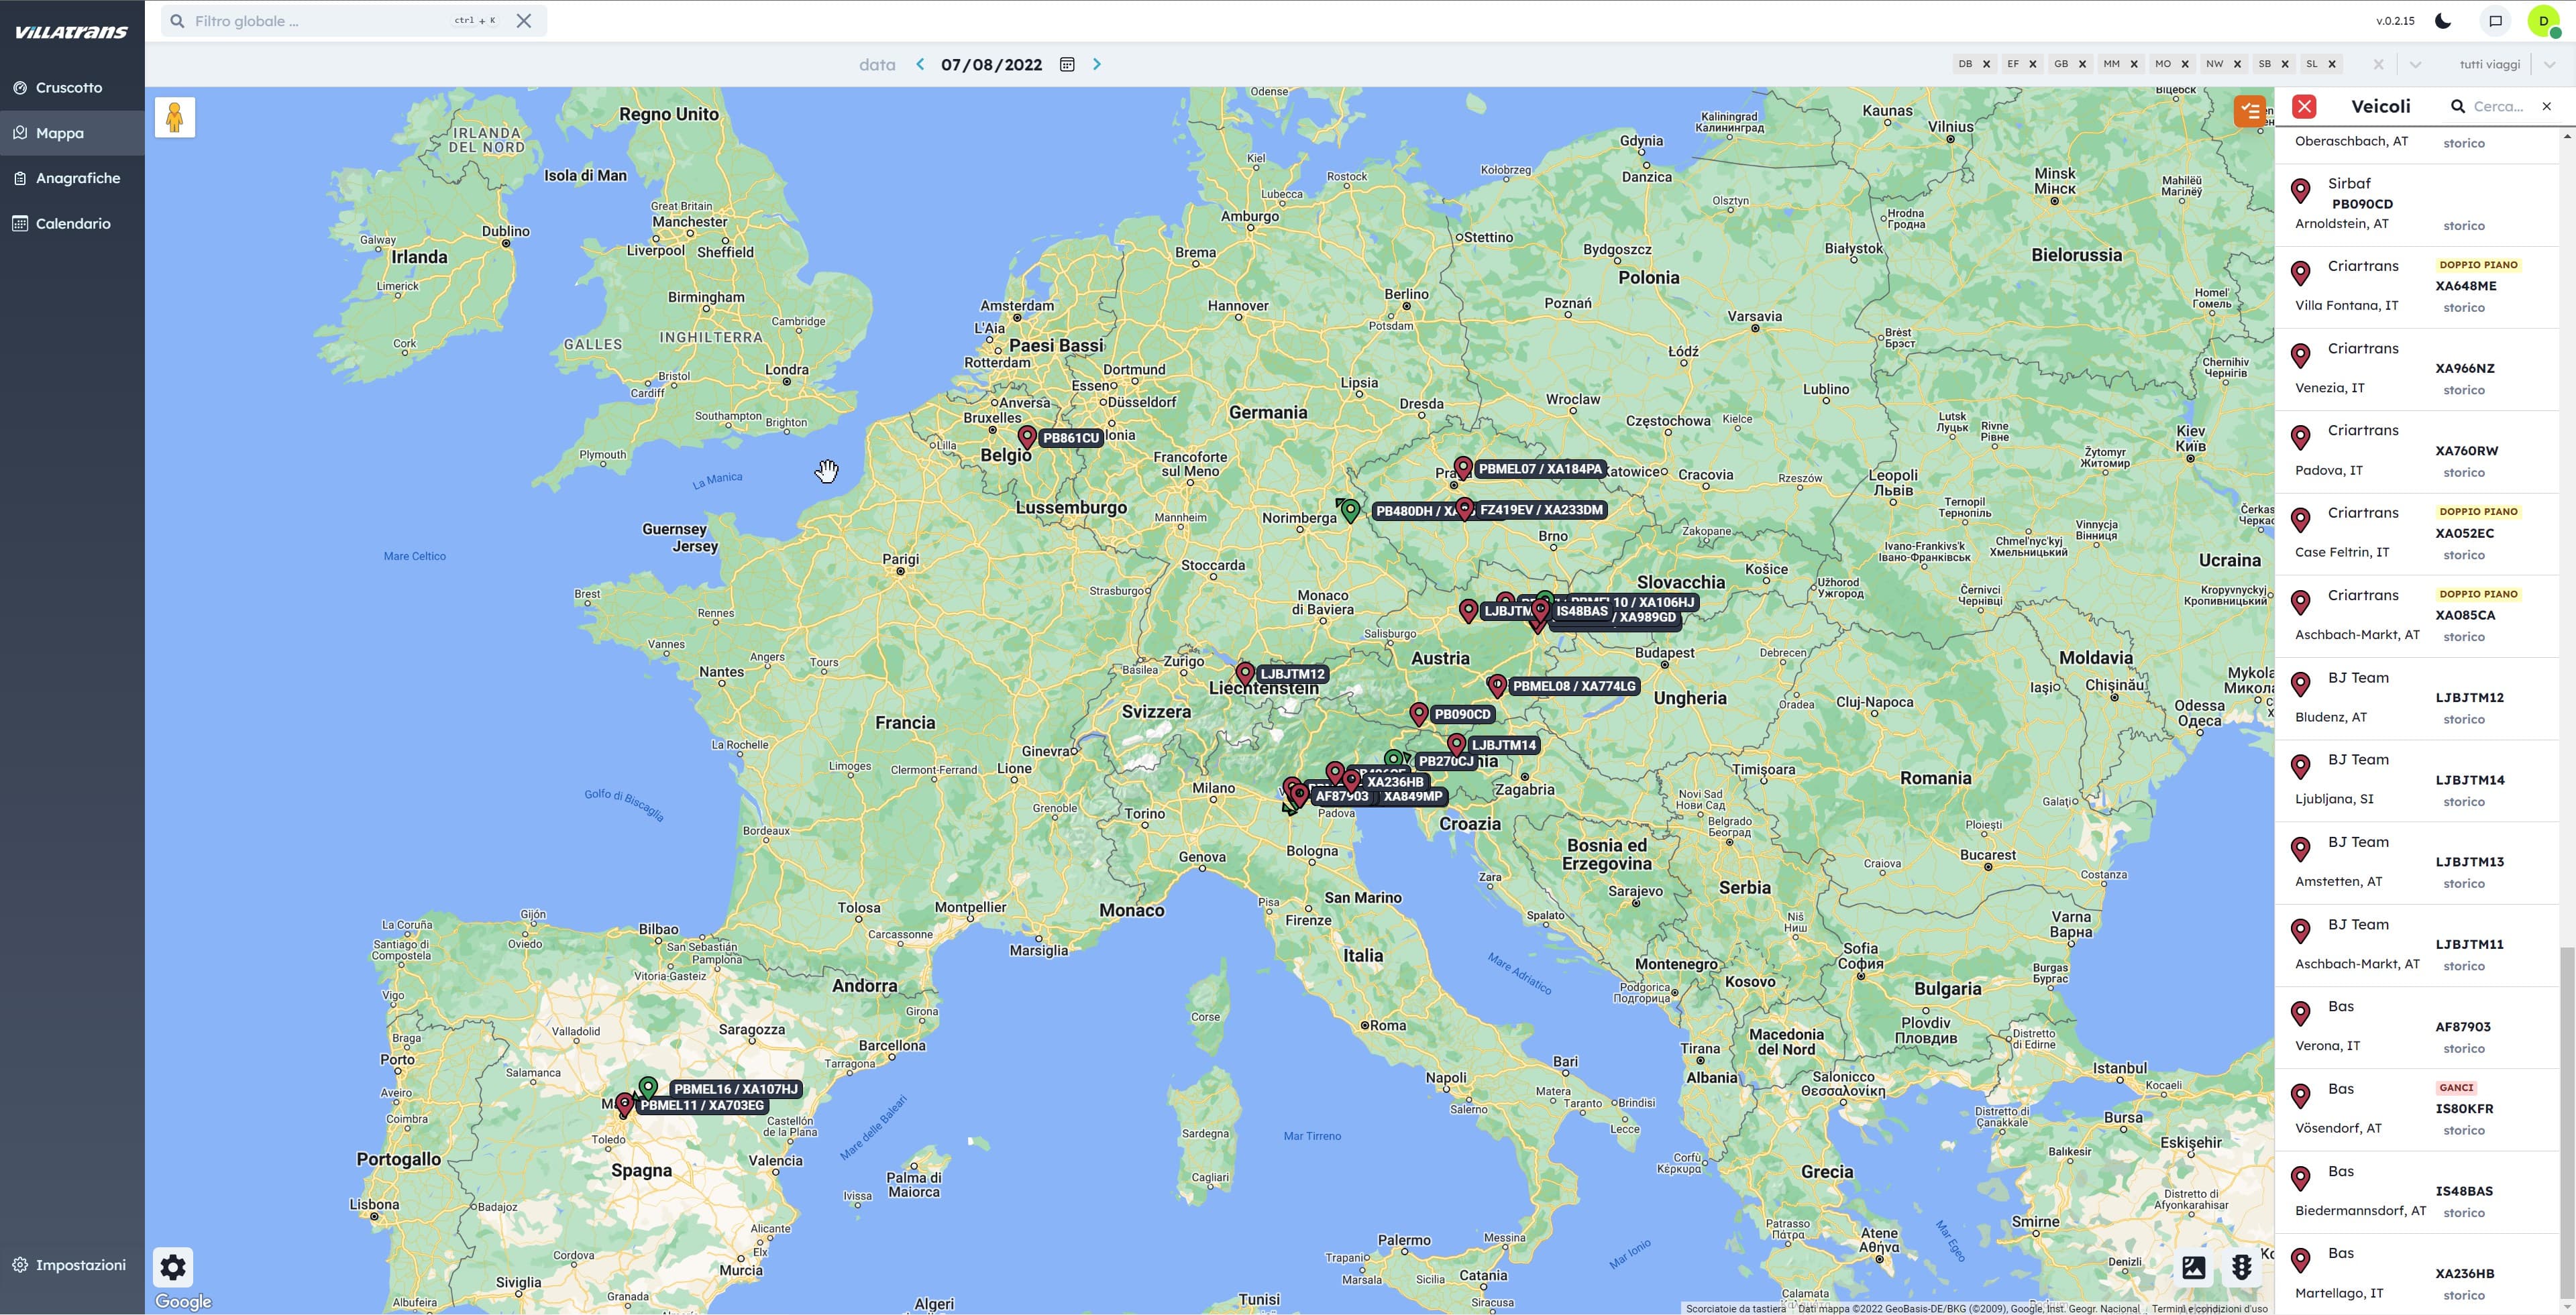Select the IS48BAS Biedermannsdorf vehicle
The image size is (2576, 1315).
(x=2417, y=1192)
